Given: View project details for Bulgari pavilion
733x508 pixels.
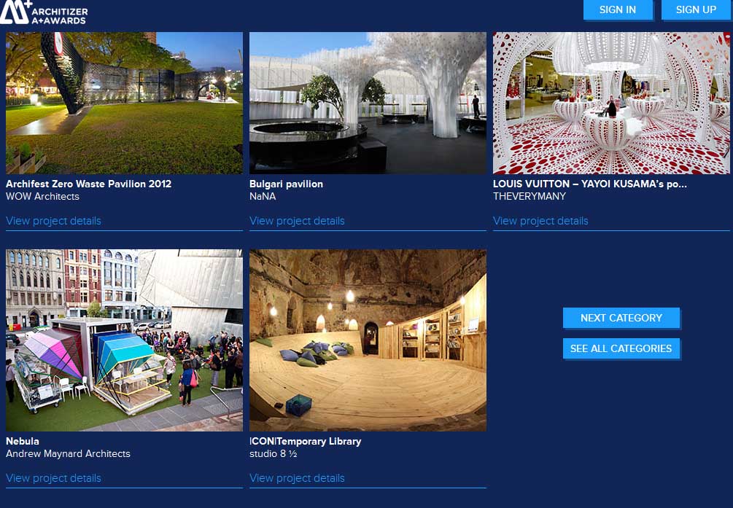Looking at the screenshot, I should [297, 221].
